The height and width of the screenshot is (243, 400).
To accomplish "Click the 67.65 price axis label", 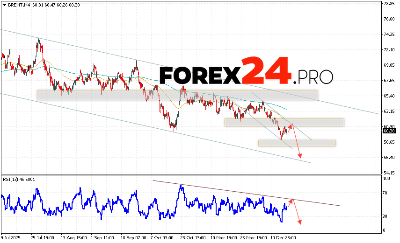I will [x=389, y=80].
